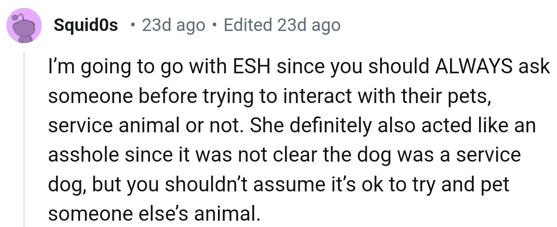Open the SquidOs user profile link
Viewport: 557px width, 227px height.
click(86, 26)
